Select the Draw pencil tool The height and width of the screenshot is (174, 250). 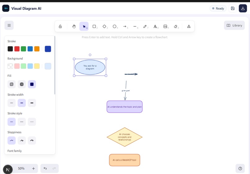[x=145, y=26]
